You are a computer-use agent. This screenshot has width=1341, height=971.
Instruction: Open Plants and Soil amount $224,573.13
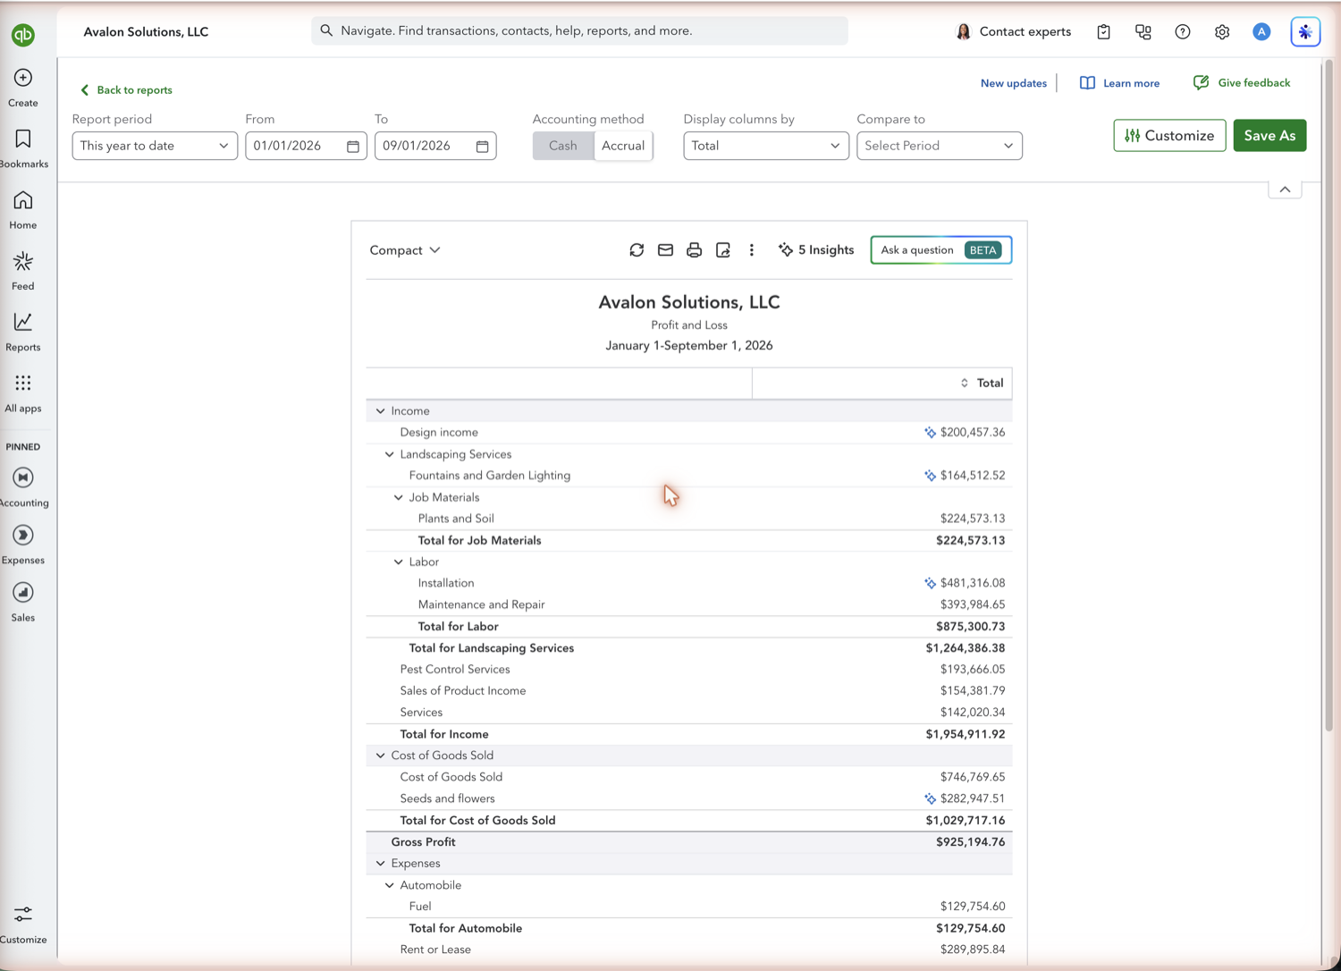coord(973,519)
